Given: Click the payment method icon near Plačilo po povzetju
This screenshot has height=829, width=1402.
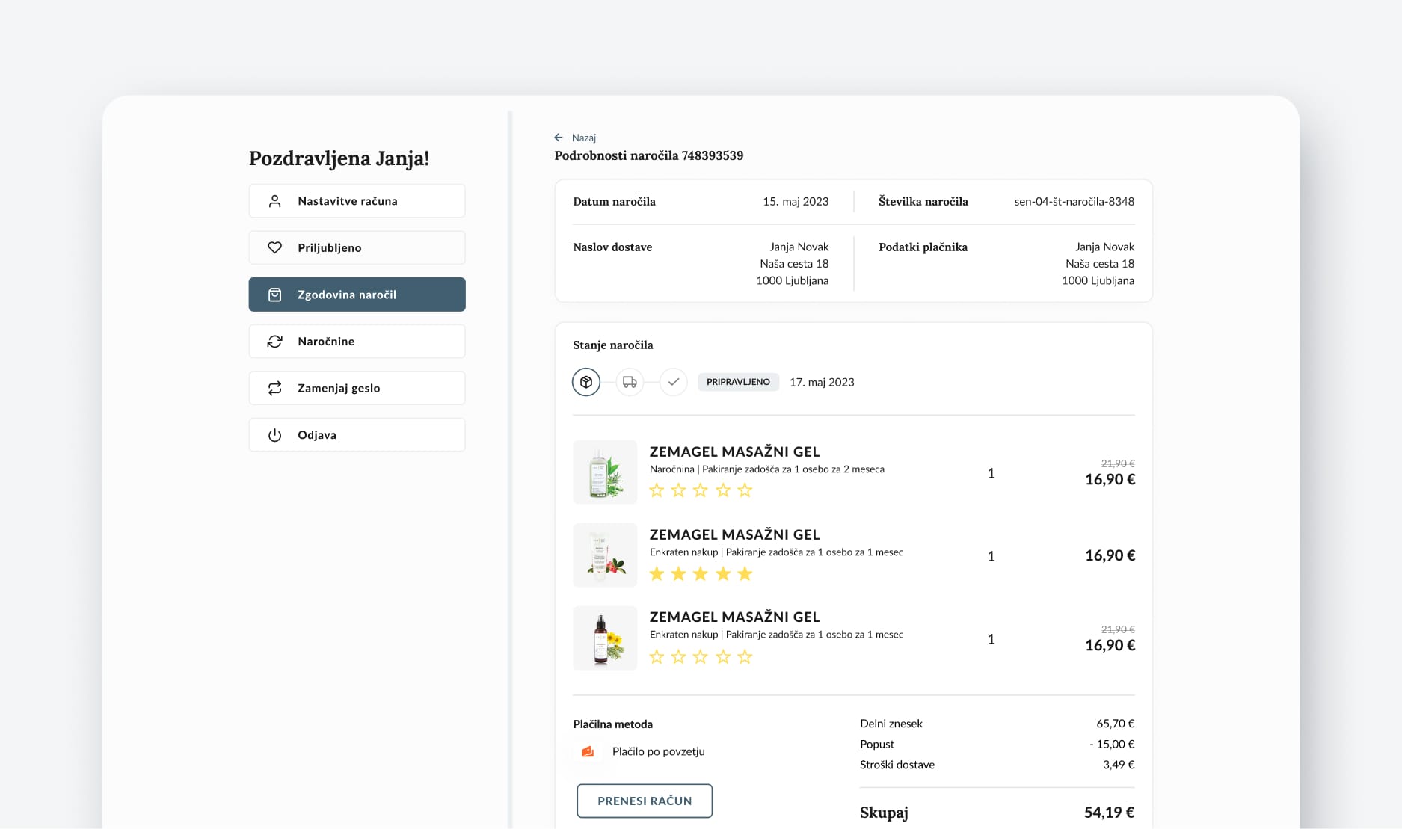Looking at the screenshot, I should click(x=588, y=751).
